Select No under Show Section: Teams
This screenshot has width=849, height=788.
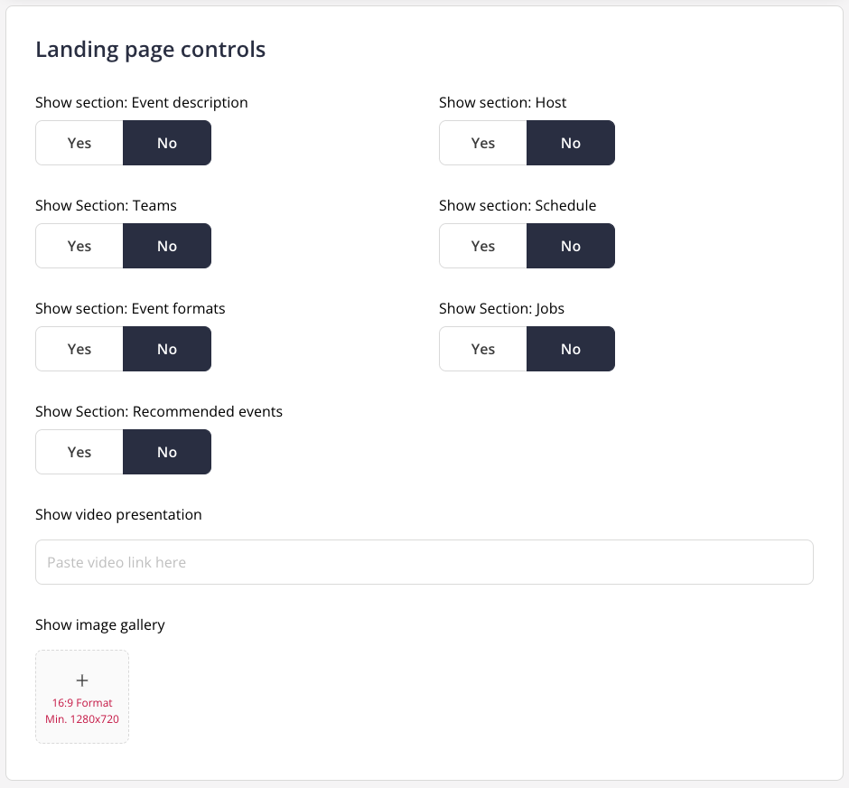point(167,246)
